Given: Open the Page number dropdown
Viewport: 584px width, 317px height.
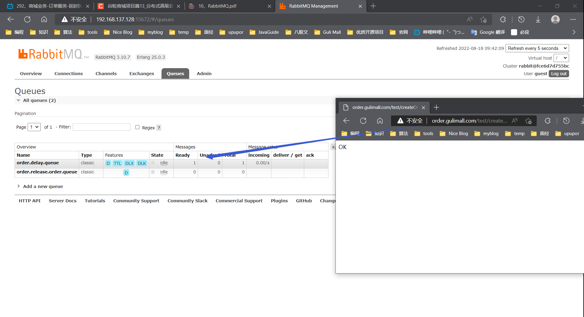Looking at the screenshot, I should (34, 127).
